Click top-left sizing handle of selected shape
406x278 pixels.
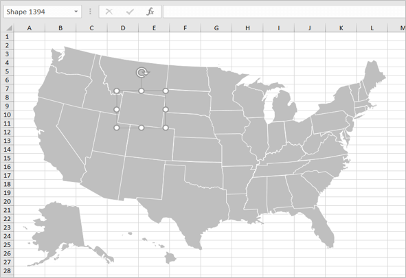(117, 91)
